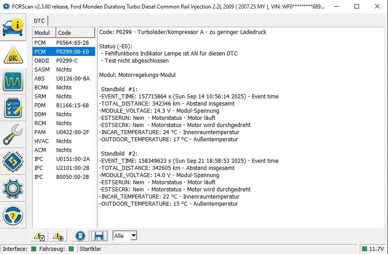Open the steering wheel help section
Screen dimensions: 388x254
click(13, 216)
